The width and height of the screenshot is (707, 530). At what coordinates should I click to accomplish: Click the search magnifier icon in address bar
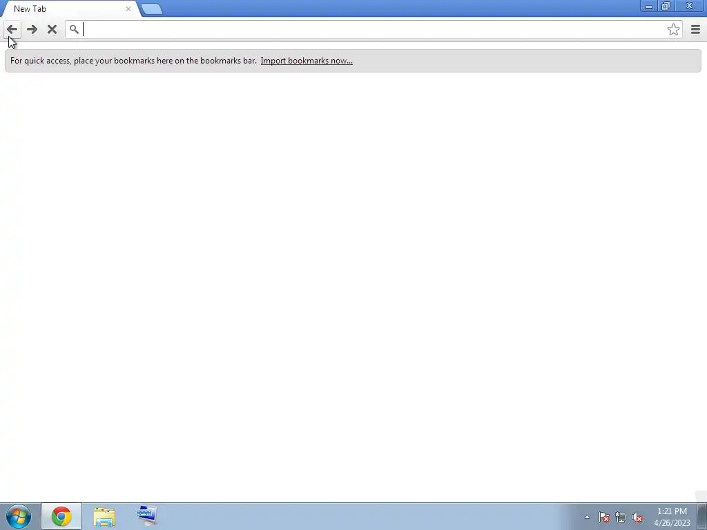point(74,30)
